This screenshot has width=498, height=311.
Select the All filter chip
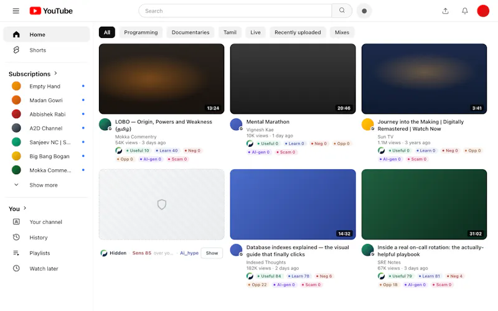pos(107,32)
